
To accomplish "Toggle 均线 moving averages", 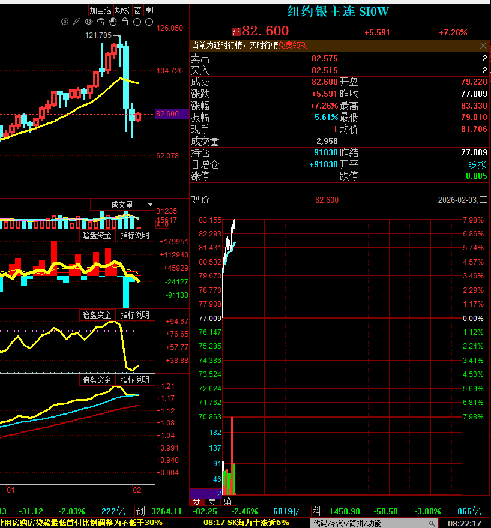I will click(122, 10).
